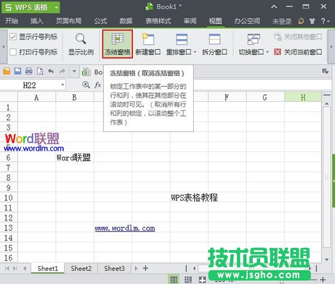The image size is (335, 284).
Task: Open the Switch Windows (切换窗口) dropdown arrow
Action: click(x=267, y=52)
